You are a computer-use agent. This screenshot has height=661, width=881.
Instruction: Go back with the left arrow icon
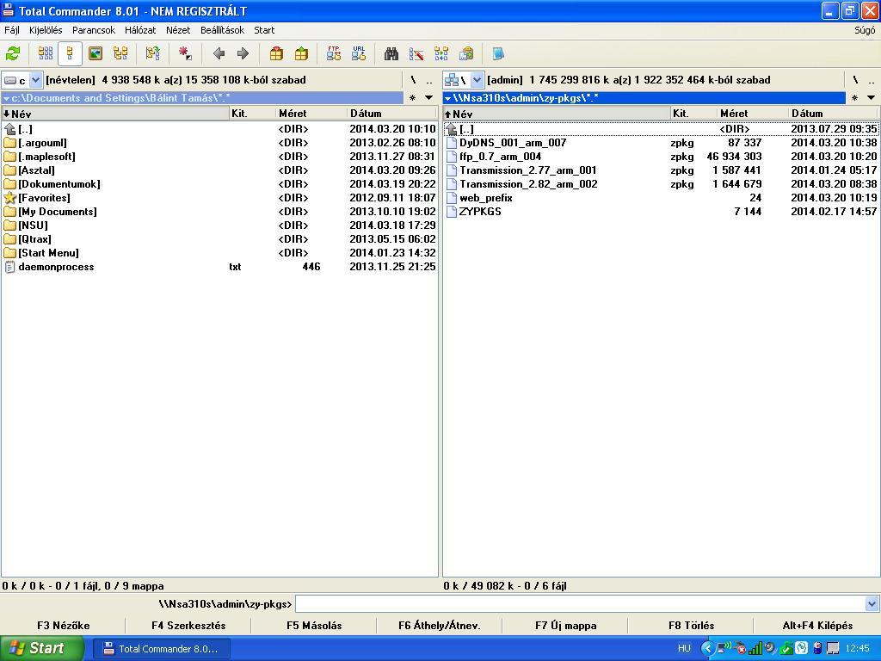219,54
